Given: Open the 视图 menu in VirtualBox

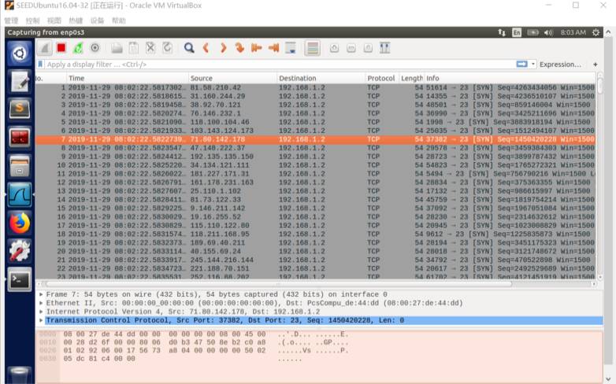Looking at the screenshot, I should click(x=54, y=20).
